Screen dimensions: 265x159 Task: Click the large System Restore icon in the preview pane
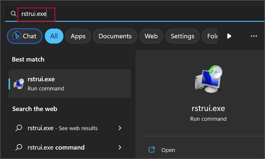pos(208,78)
